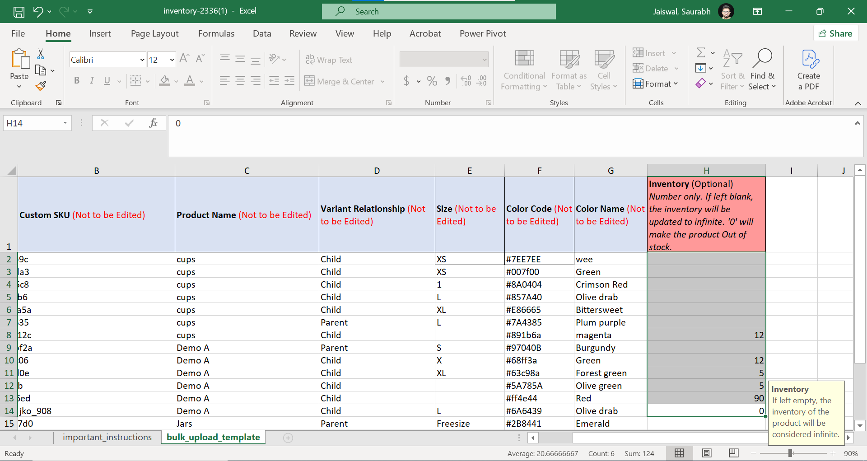This screenshot has width=867, height=461.
Task: Switch to Insert ribbon tab
Action: click(100, 33)
